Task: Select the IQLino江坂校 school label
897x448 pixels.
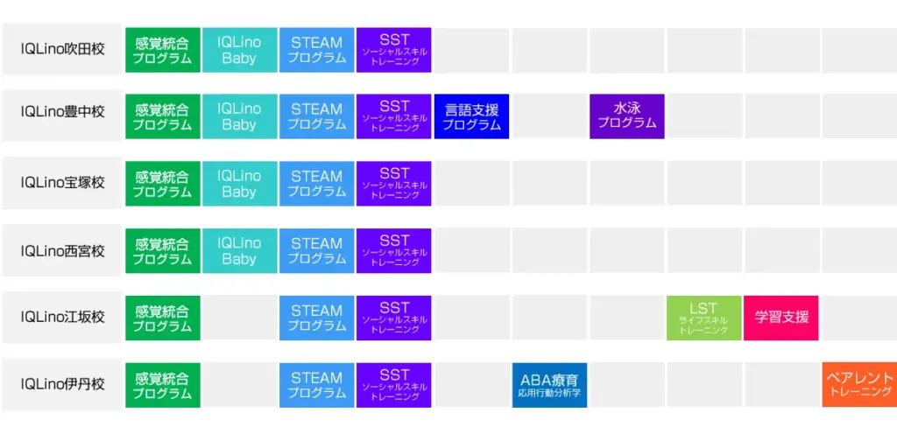Action: [x=62, y=318]
